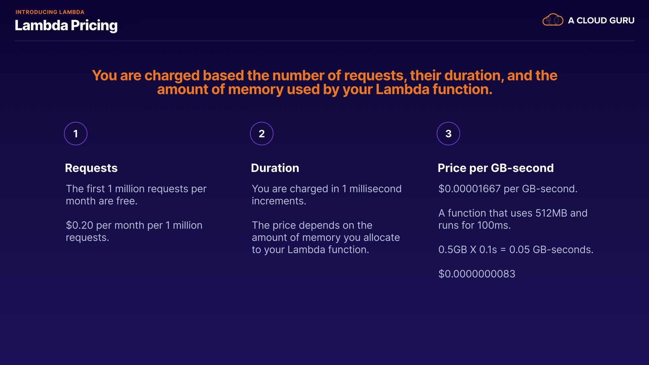Click the "$0.0000000083" result value
Viewport: 649px width, 365px height.
[477, 274]
